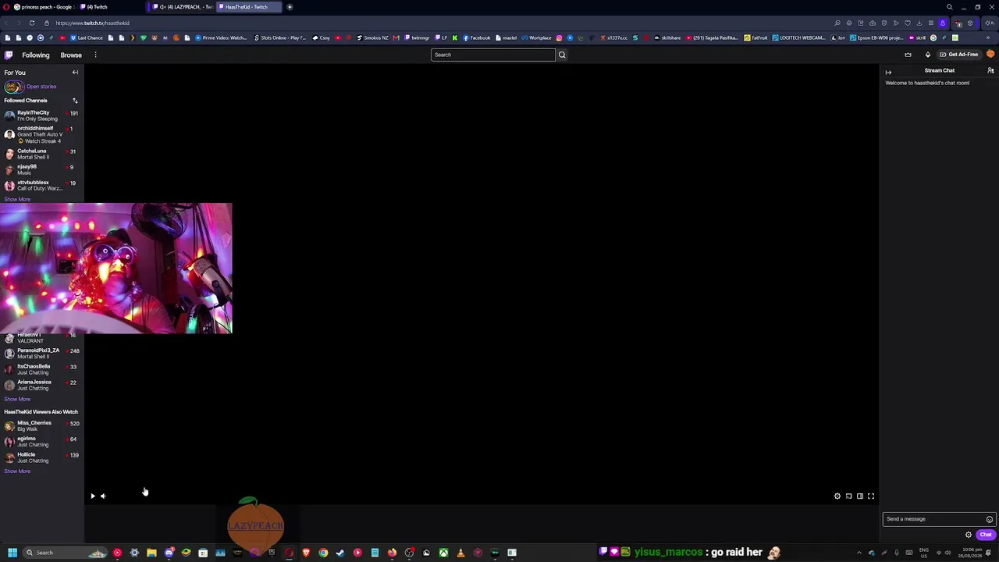Open the Windows Start menu
Image resolution: width=999 pixels, height=562 pixels.
click(x=12, y=553)
